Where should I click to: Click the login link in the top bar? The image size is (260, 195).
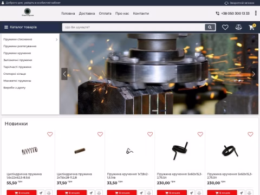(33, 3)
